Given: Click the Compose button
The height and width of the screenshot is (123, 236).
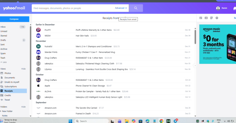Looking at the screenshot, I should [x=14, y=19].
